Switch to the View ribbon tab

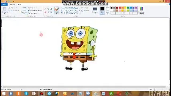click(20, 5)
